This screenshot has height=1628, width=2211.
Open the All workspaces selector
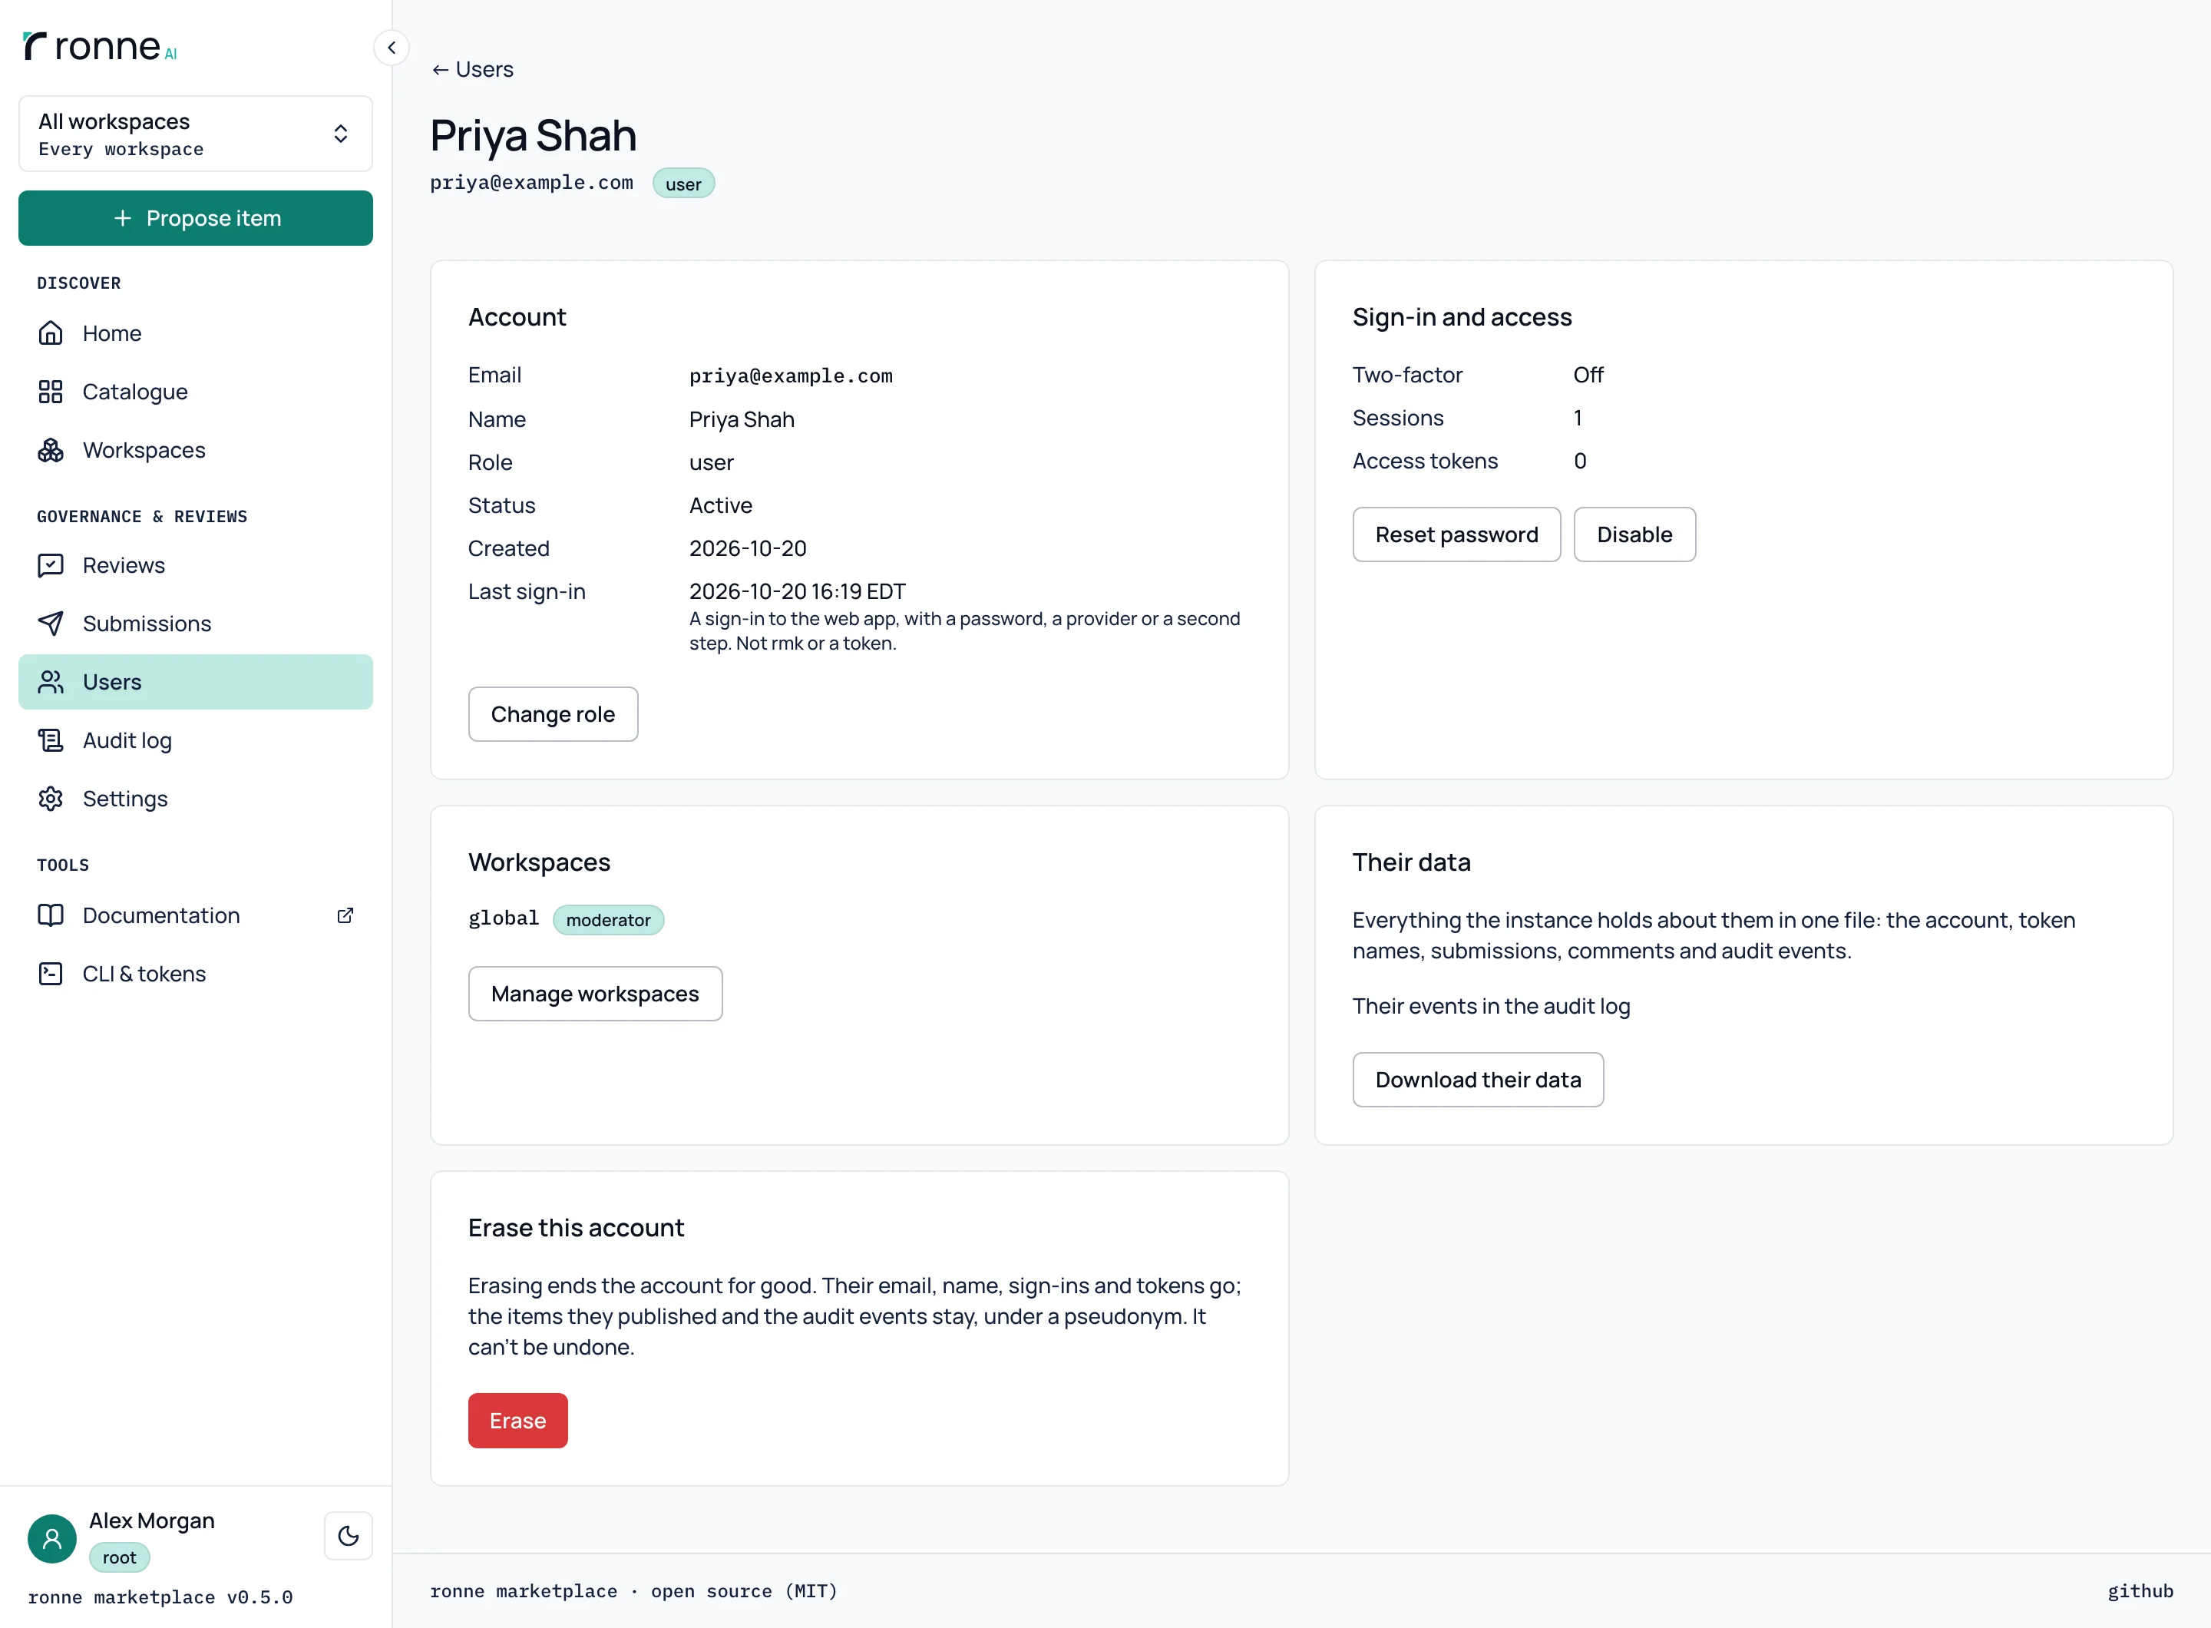195,133
